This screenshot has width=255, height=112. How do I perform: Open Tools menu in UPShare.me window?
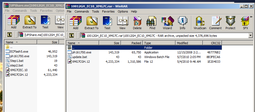[34, 11]
